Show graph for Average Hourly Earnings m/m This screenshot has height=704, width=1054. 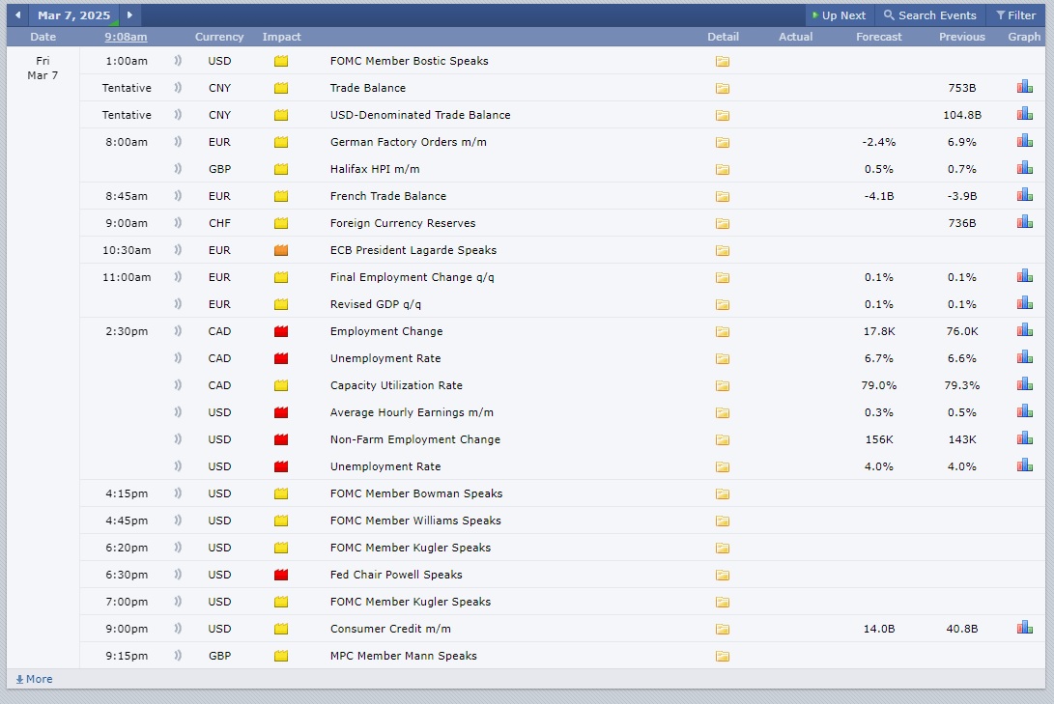click(1024, 411)
